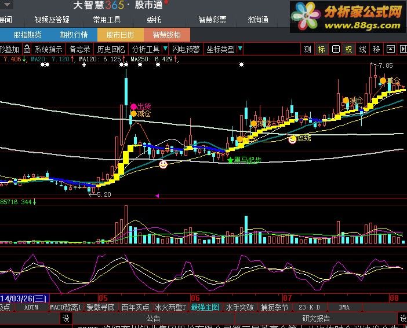
Task: Switch to the 期权行情 tab
Action: click(74, 35)
